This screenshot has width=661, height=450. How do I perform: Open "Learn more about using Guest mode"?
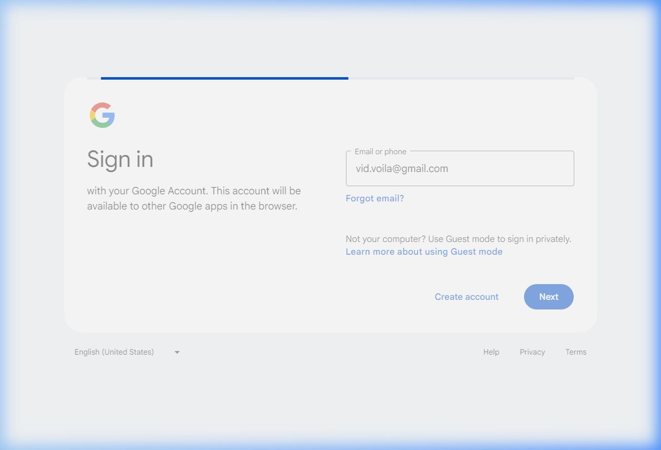[x=424, y=252]
